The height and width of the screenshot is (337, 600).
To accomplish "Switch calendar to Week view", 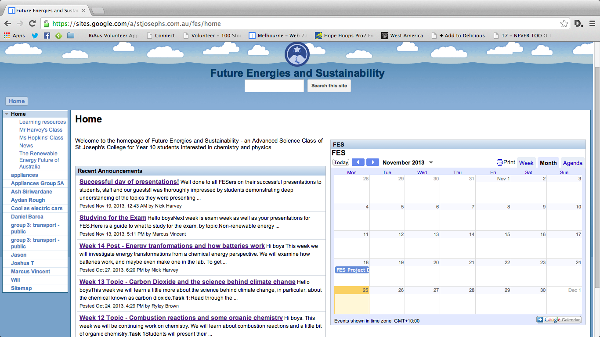I will pos(526,163).
